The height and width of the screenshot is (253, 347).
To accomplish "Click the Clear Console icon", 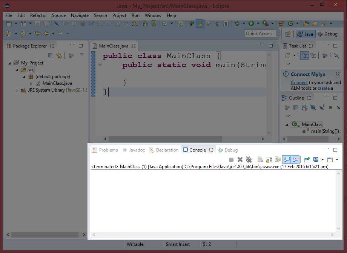I will coord(261,159).
